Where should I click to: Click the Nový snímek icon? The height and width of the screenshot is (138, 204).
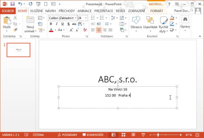point(30,19)
